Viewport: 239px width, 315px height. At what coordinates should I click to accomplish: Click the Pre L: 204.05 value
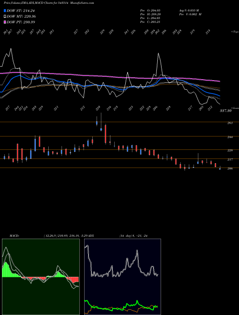pyautogui.click(x=150, y=18)
